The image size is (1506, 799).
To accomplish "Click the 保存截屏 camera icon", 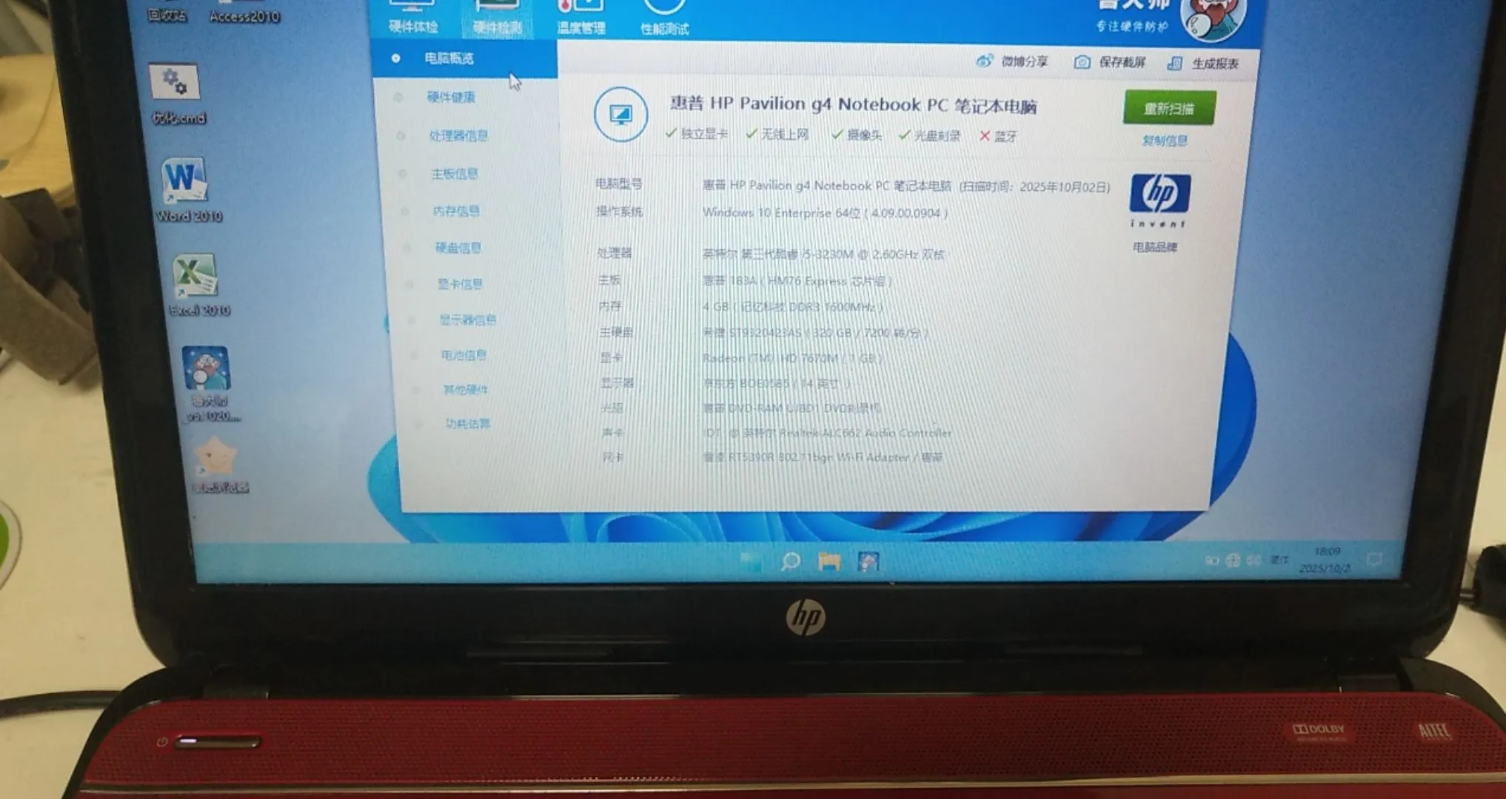I will click(x=1082, y=62).
